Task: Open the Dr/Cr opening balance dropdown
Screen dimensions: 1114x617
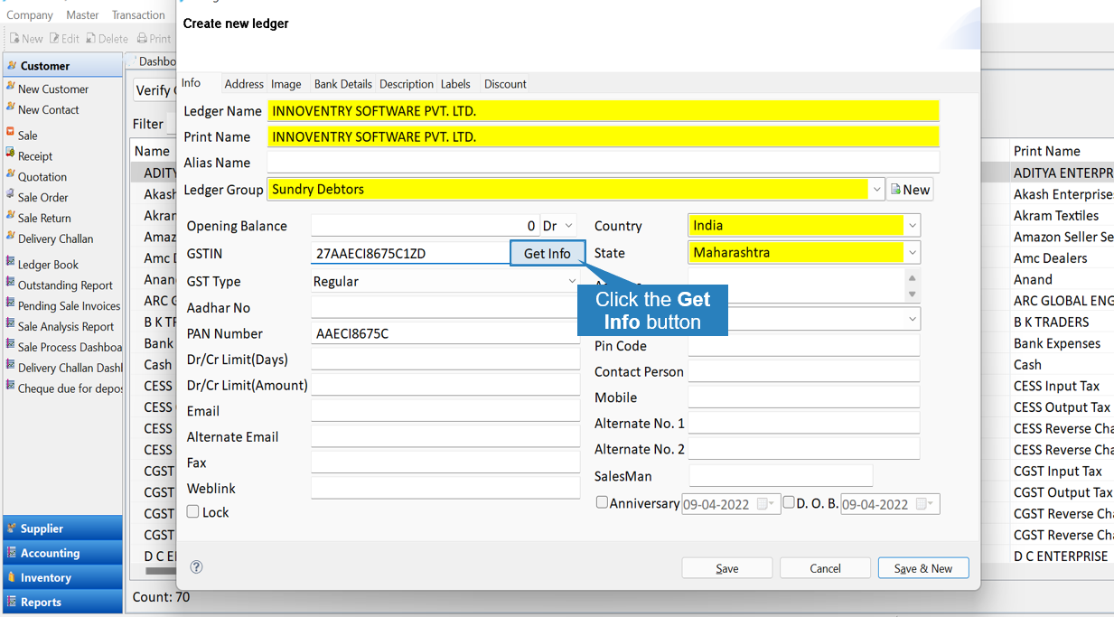Action: [568, 226]
